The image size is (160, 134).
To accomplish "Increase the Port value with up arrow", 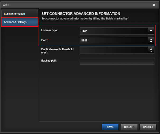I will (151, 39).
